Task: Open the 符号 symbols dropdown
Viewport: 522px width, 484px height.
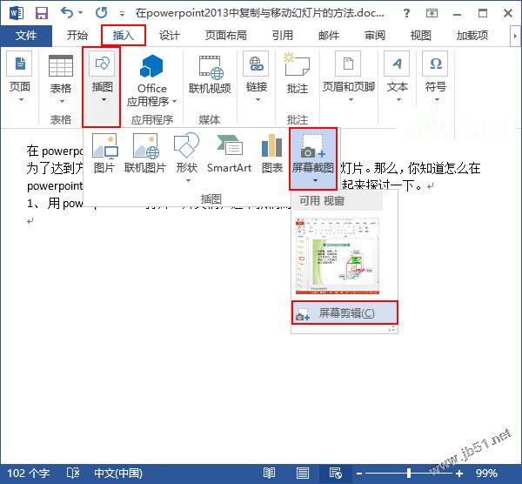Action: [436, 77]
